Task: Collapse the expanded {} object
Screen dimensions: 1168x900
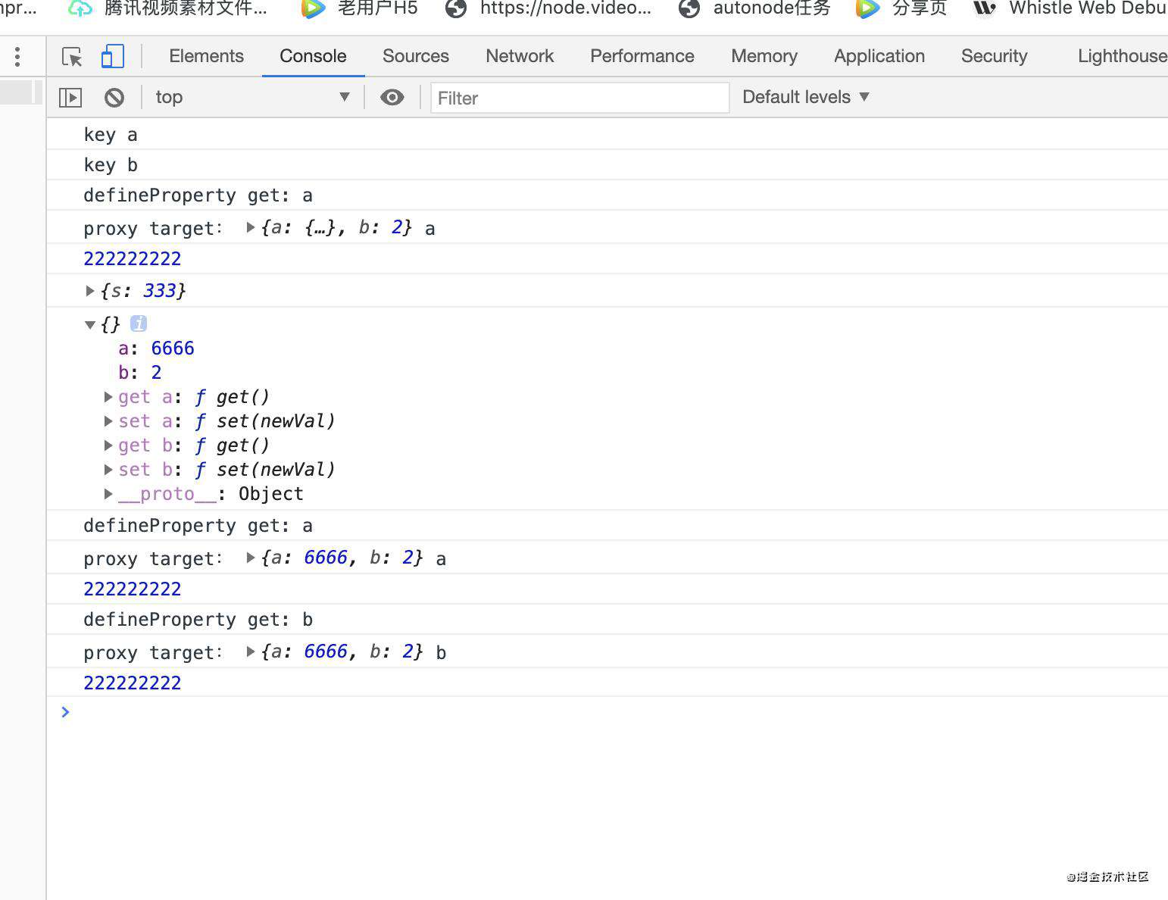Action: point(90,324)
